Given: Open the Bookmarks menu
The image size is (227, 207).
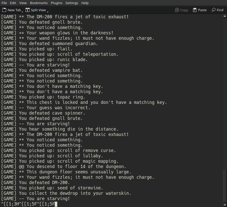Looking at the screenshot, I should tap(39, 3).
